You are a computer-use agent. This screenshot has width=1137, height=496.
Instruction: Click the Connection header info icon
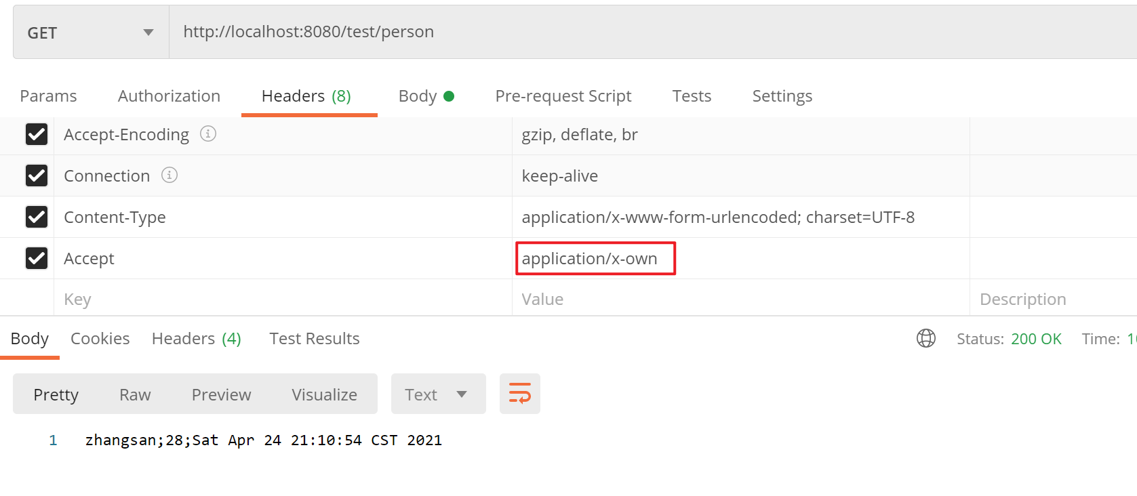[x=169, y=175]
